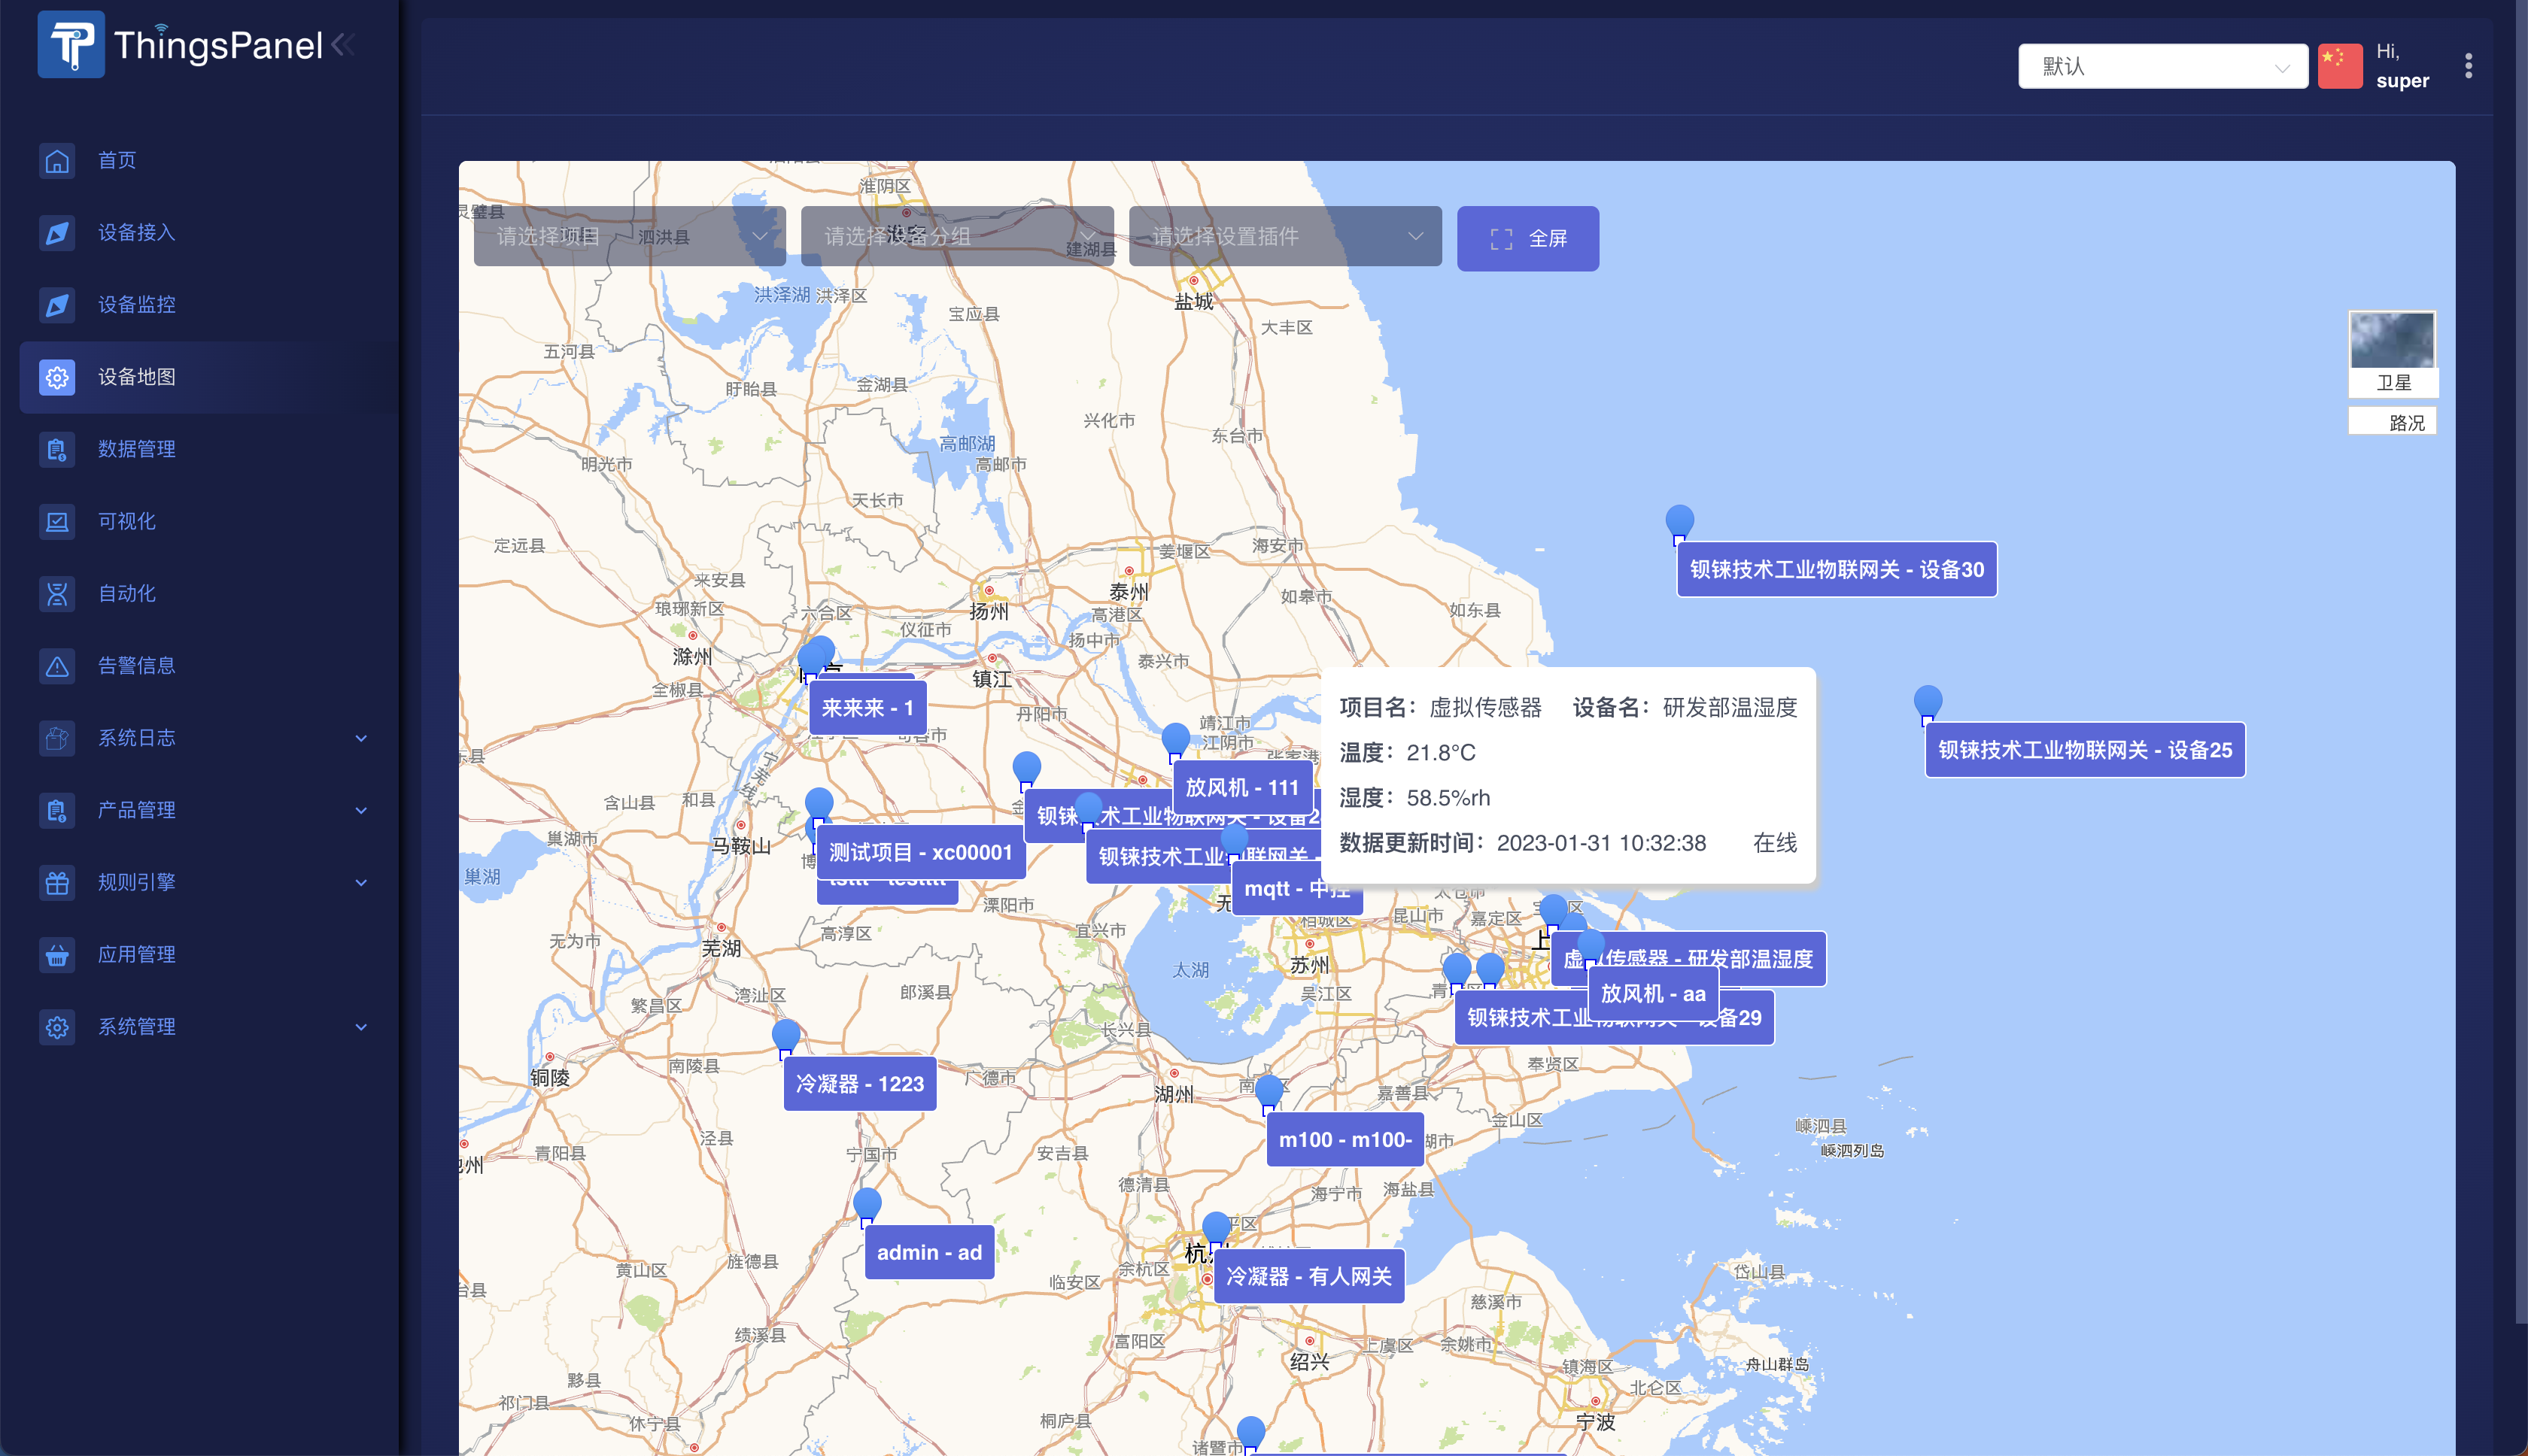Click the admin - ad device label
This screenshot has width=2528, height=1456.
click(x=929, y=1252)
